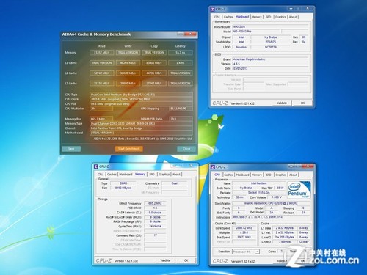
Task: Click the L2 Cache Read result box
Action: tap(102, 73)
